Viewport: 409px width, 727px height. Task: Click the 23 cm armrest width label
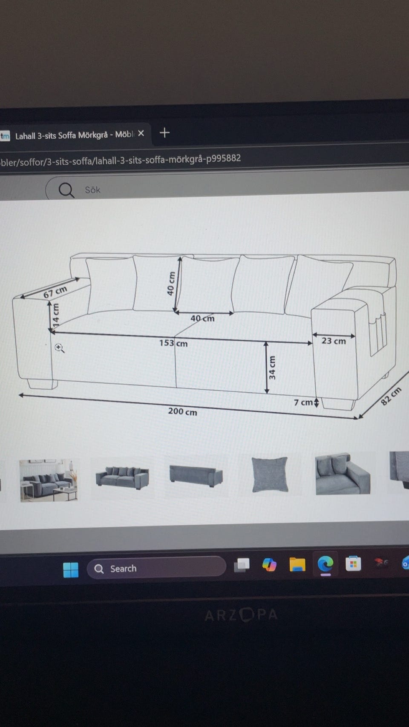click(x=334, y=341)
